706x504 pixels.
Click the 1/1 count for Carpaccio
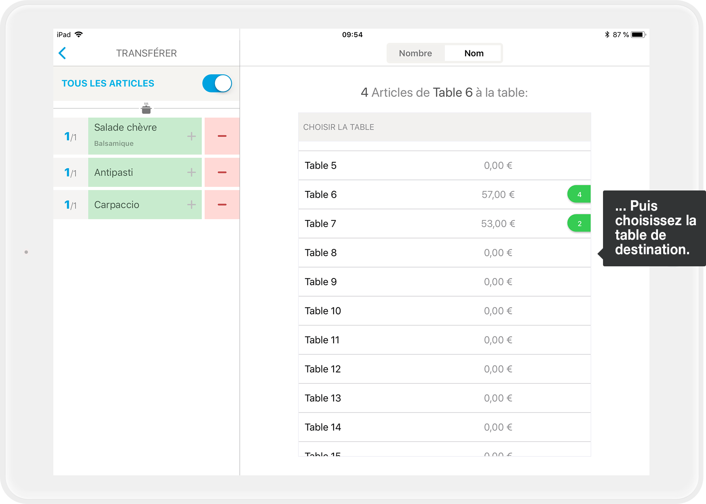pyautogui.click(x=70, y=205)
